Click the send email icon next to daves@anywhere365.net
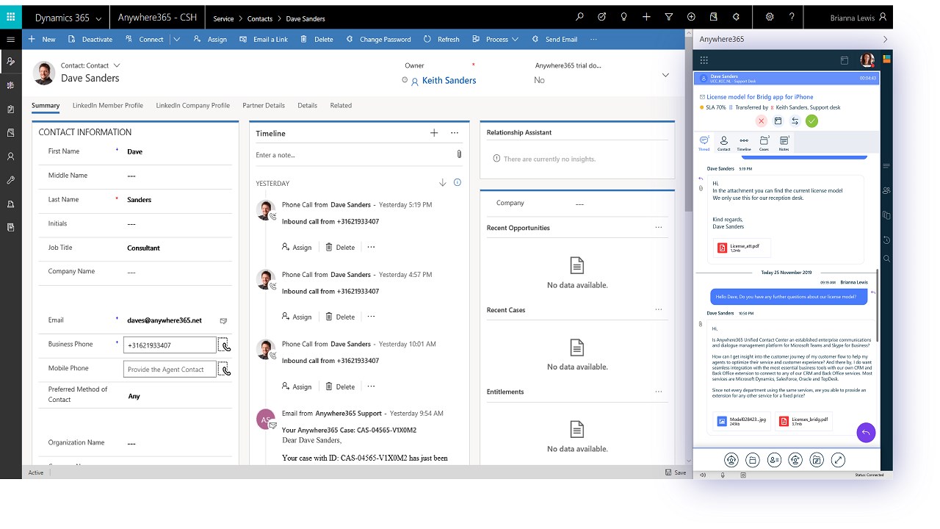This screenshot has width=940, height=529. (223, 321)
